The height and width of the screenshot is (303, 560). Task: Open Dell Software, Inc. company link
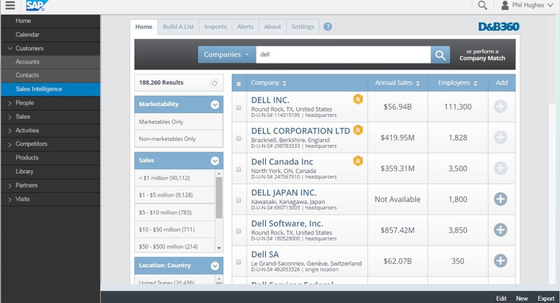coord(287,223)
